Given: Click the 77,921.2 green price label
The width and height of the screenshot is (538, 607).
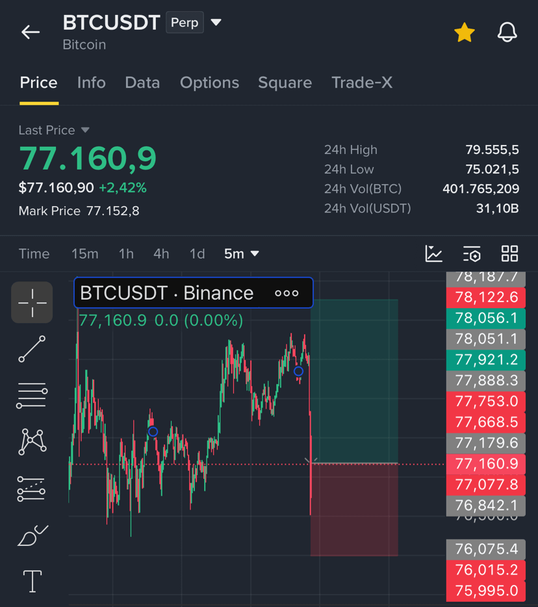Looking at the screenshot, I should click(486, 359).
